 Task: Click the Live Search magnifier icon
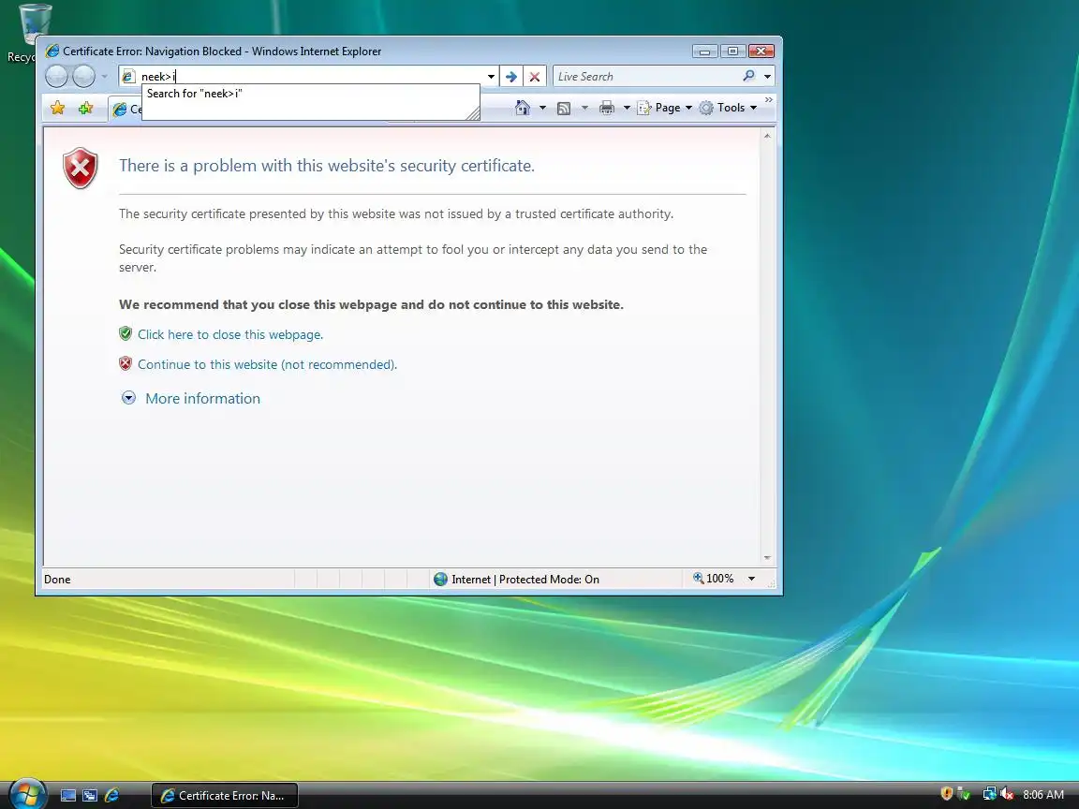point(748,76)
